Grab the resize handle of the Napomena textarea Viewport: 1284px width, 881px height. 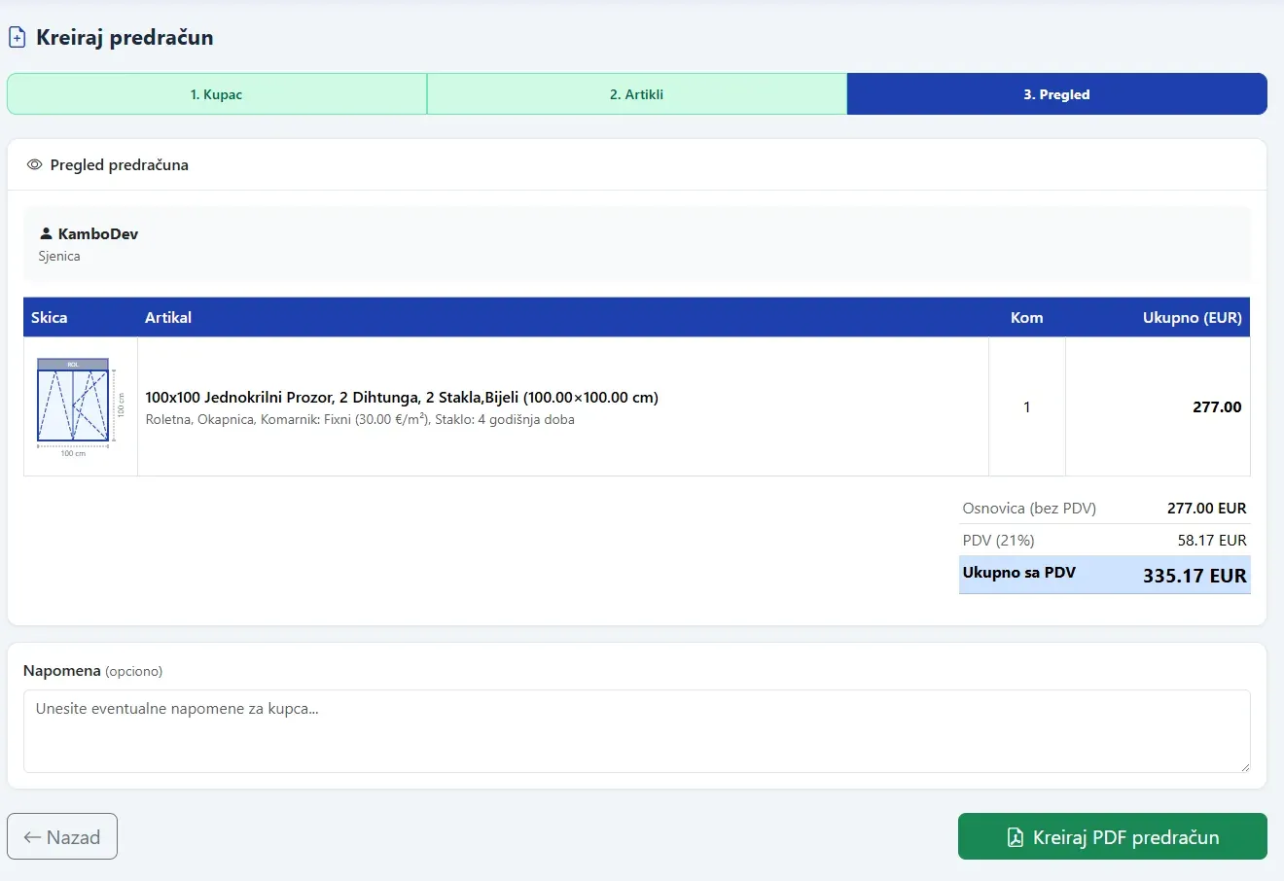click(1244, 766)
